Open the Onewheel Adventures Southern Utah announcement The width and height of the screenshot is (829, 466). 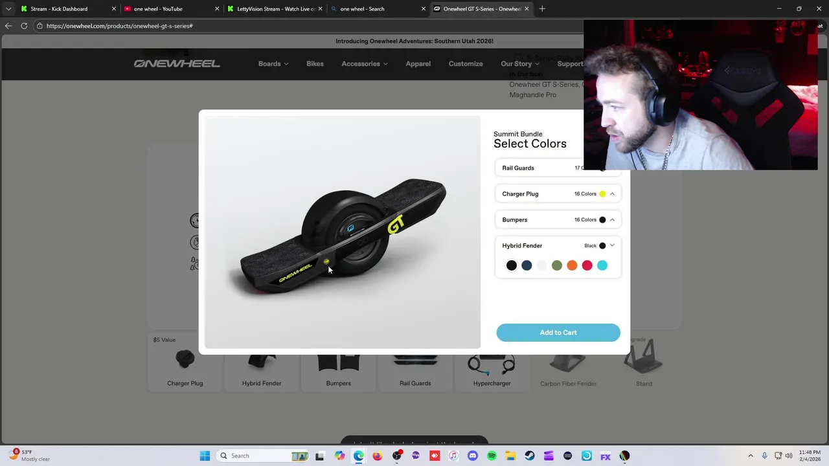coord(414,41)
